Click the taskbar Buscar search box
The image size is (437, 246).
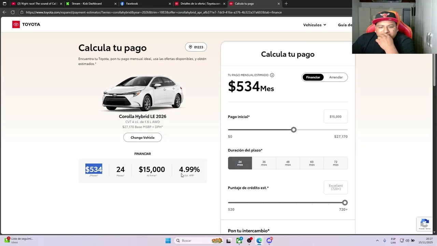(199, 241)
